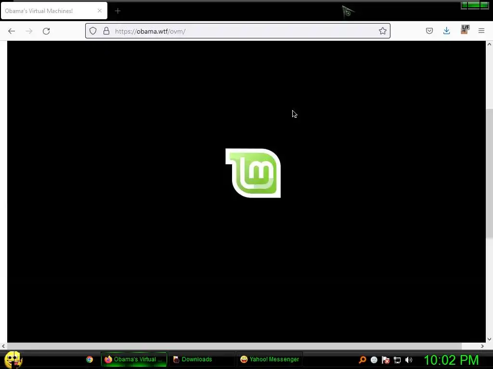This screenshot has width=493, height=369.
Task: Focus the obama.wtf address bar
Action: pos(238,31)
